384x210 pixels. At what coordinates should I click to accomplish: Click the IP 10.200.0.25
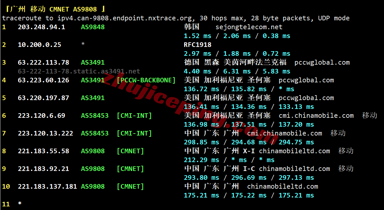click(x=40, y=45)
